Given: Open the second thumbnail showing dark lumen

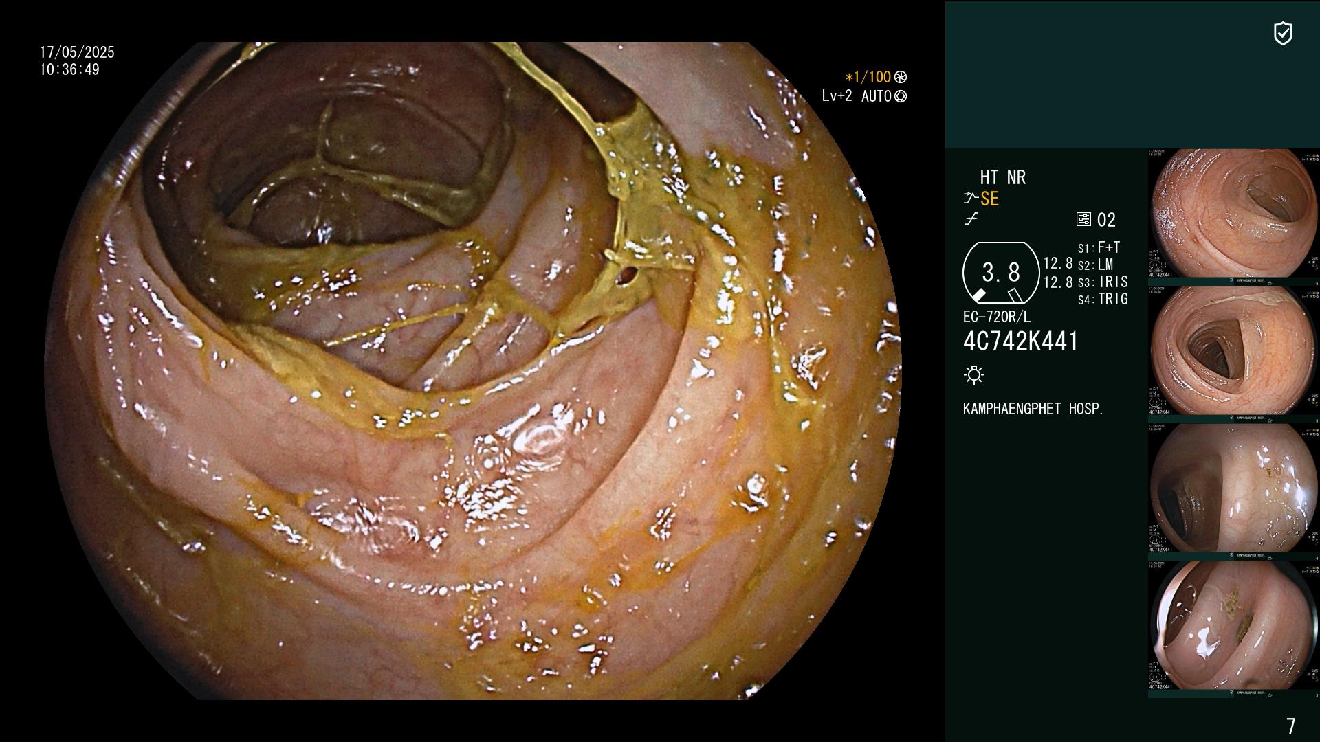Looking at the screenshot, I should pos(1233,351).
